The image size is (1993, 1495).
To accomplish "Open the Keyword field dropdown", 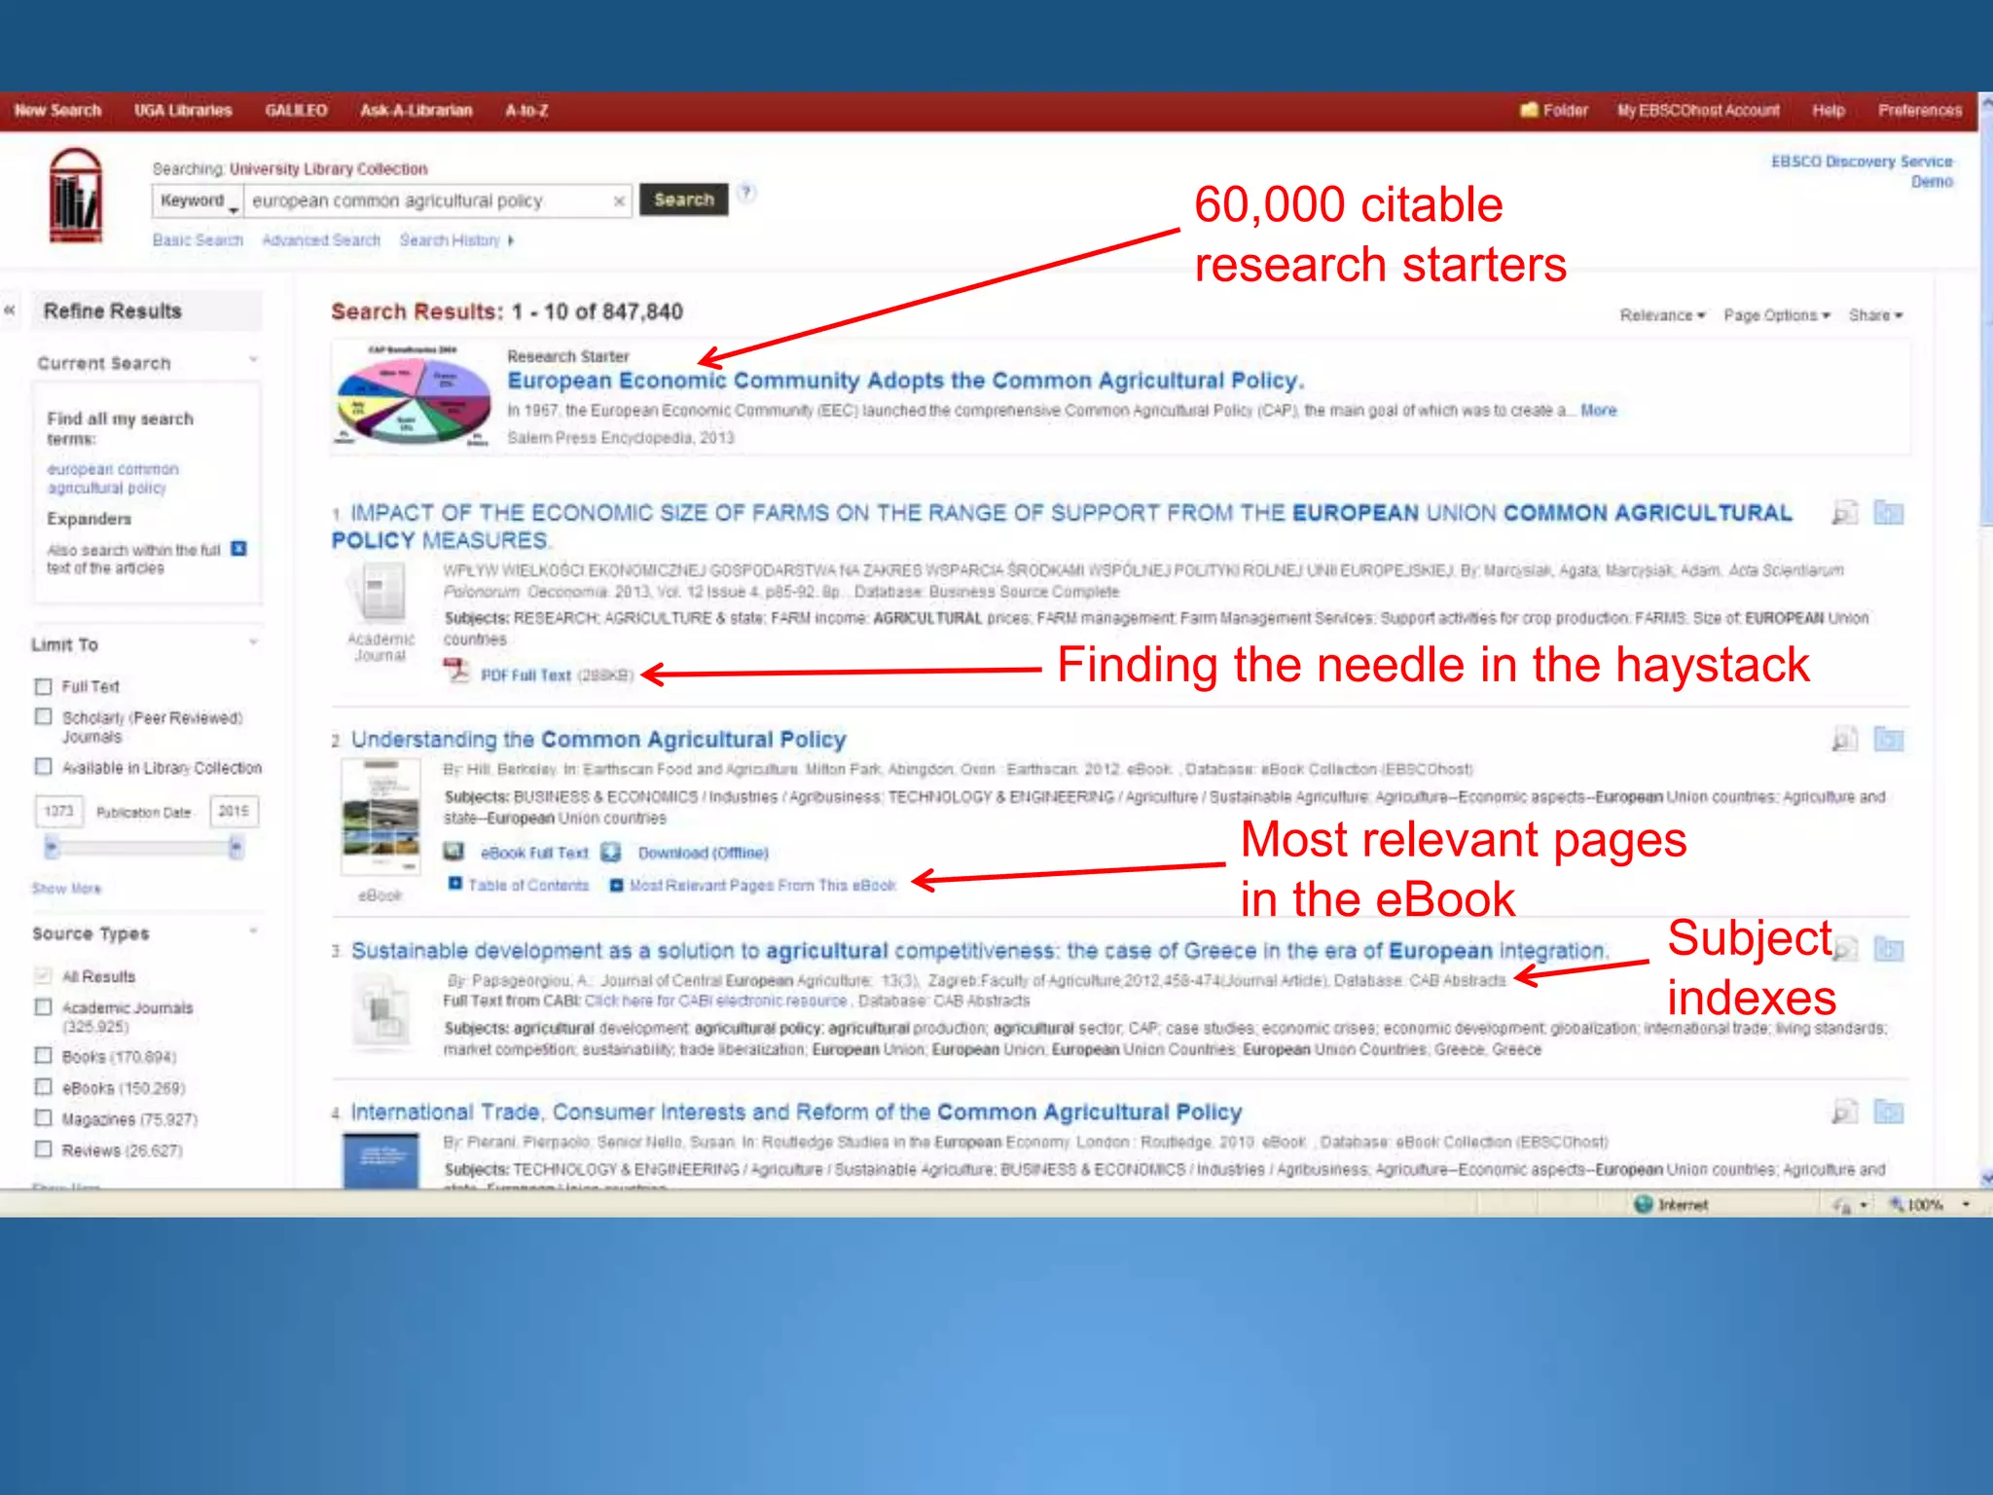I will tap(198, 201).
